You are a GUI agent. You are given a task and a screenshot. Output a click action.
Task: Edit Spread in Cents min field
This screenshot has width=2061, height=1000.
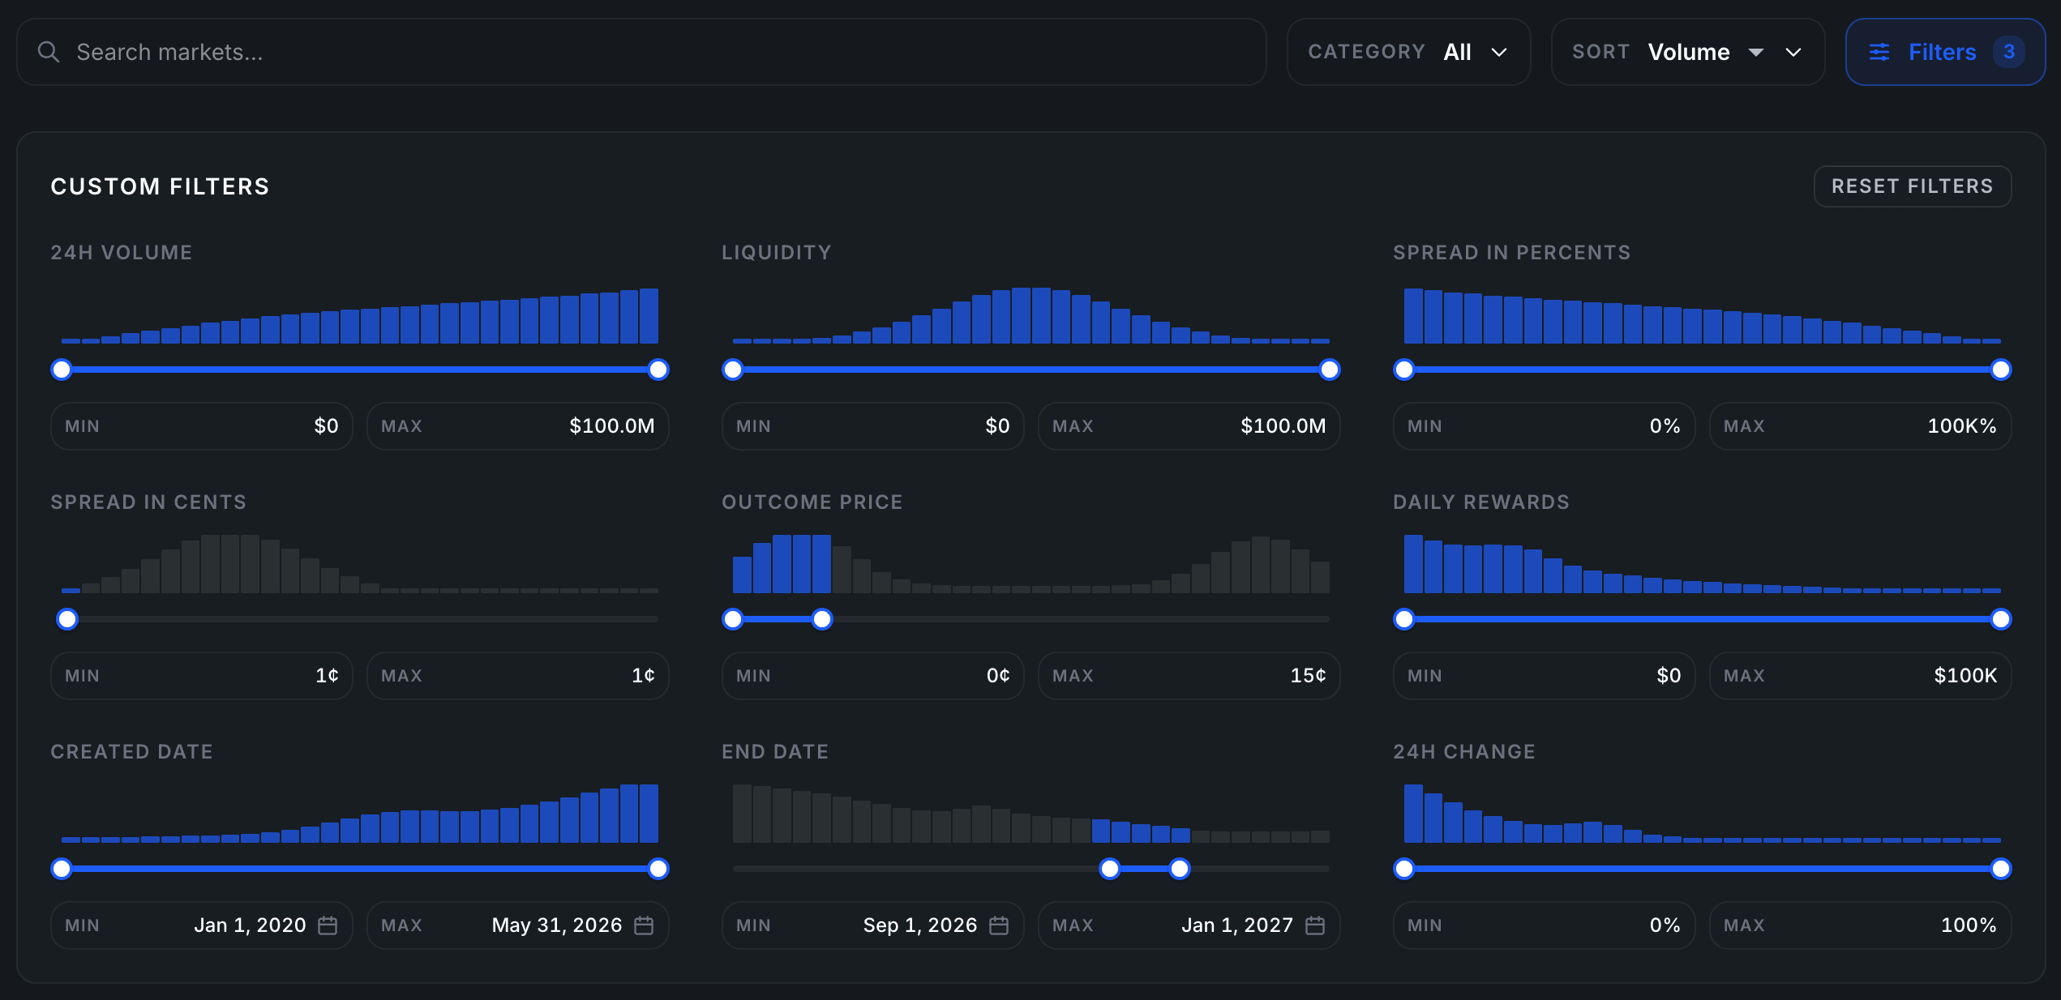click(202, 676)
